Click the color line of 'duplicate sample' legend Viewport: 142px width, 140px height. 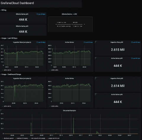3,138
